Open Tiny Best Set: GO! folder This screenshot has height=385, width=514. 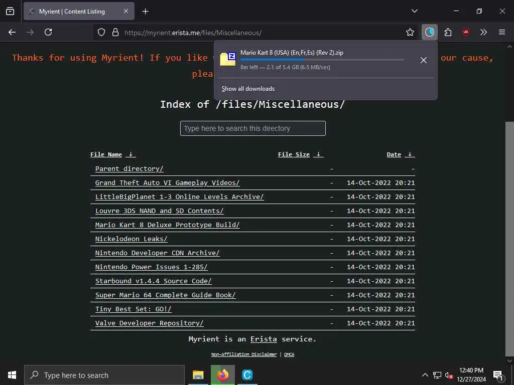point(133,309)
